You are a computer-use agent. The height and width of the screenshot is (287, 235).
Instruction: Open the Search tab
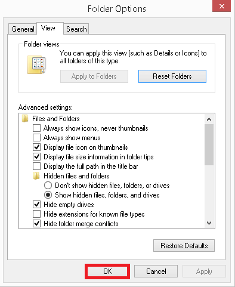pos(76,29)
